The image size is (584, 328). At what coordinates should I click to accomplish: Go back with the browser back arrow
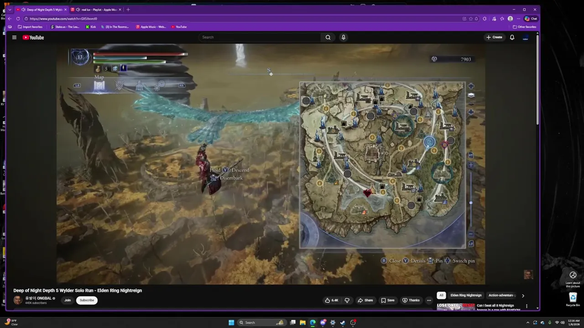pyautogui.click(x=10, y=19)
